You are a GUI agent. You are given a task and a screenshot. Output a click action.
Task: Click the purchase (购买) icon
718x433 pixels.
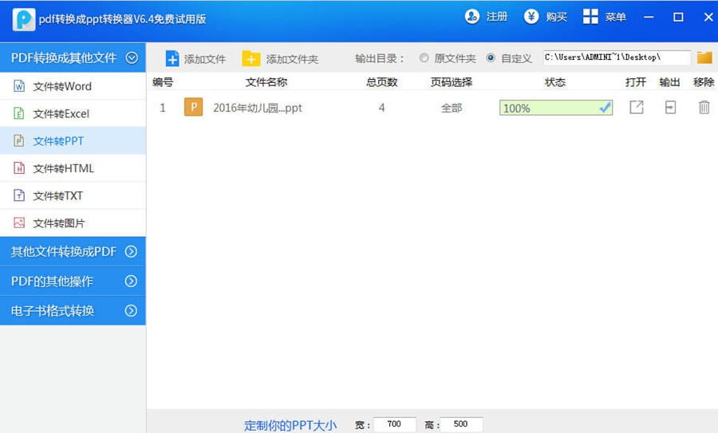pyautogui.click(x=531, y=17)
